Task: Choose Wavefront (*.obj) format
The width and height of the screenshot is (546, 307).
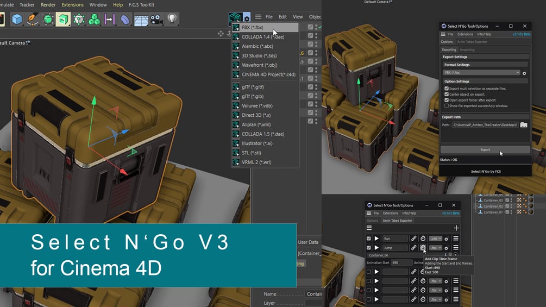Action: [x=265, y=65]
